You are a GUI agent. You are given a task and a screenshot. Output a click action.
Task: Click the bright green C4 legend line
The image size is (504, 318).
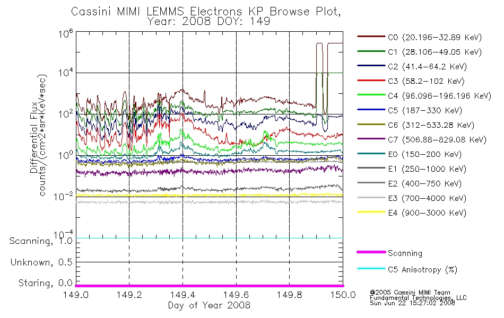[371, 95]
